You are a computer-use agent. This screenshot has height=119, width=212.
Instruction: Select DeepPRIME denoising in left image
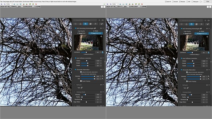81,33
